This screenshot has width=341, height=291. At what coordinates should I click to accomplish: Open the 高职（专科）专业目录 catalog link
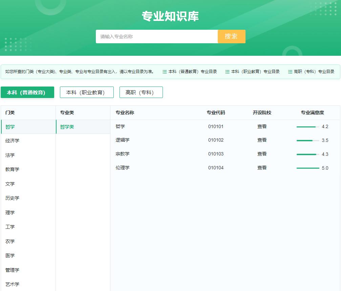[317, 72]
